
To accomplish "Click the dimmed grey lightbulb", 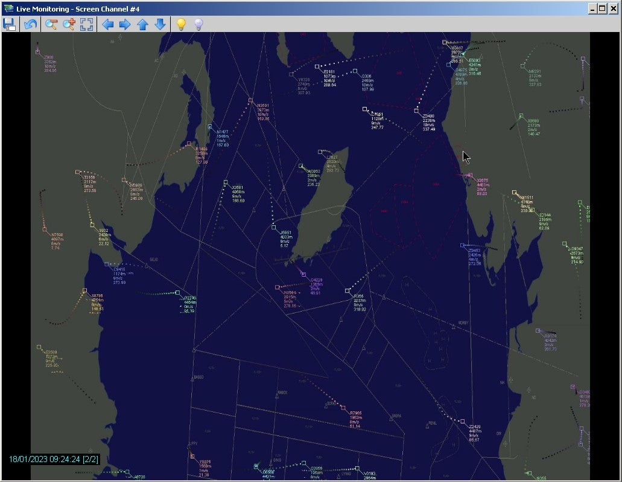I will (198, 24).
